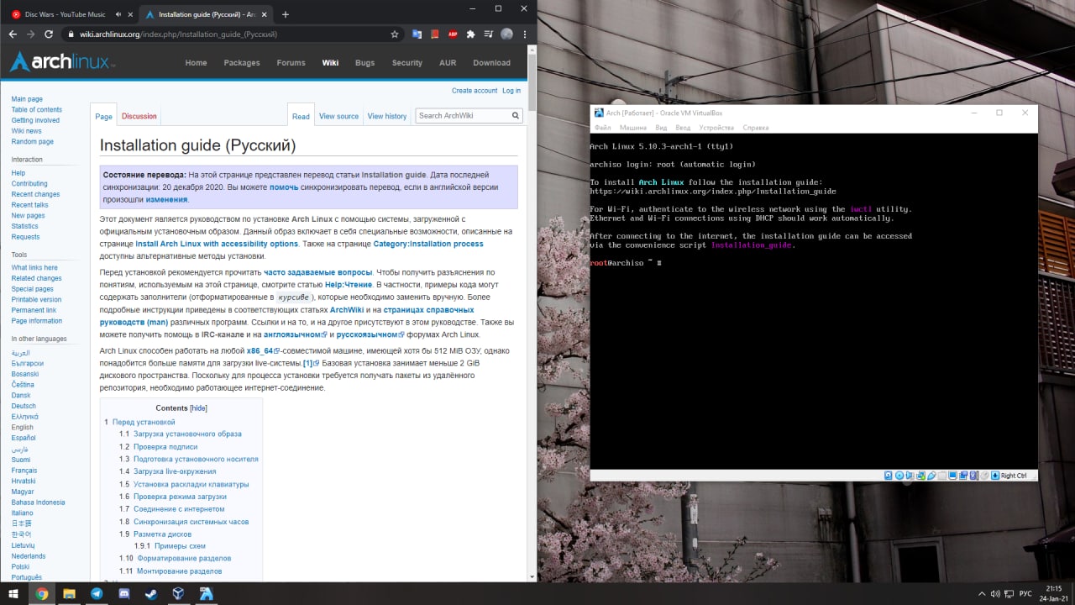Open the Deutsch language version

24,406
